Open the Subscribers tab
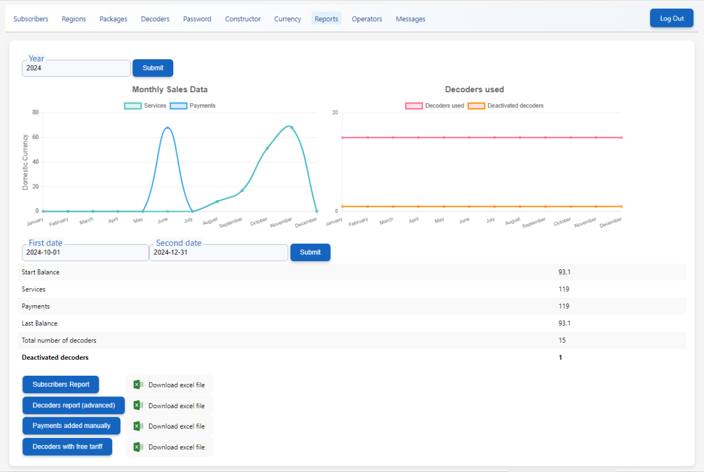 [31, 19]
